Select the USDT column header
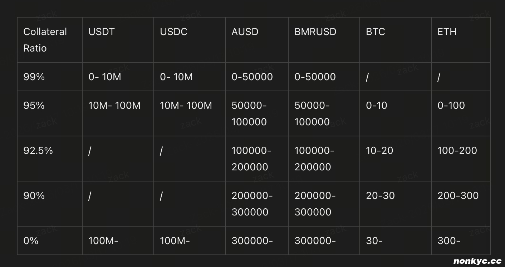Image resolution: width=505 pixels, height=267 pixels. click(102, 32)
